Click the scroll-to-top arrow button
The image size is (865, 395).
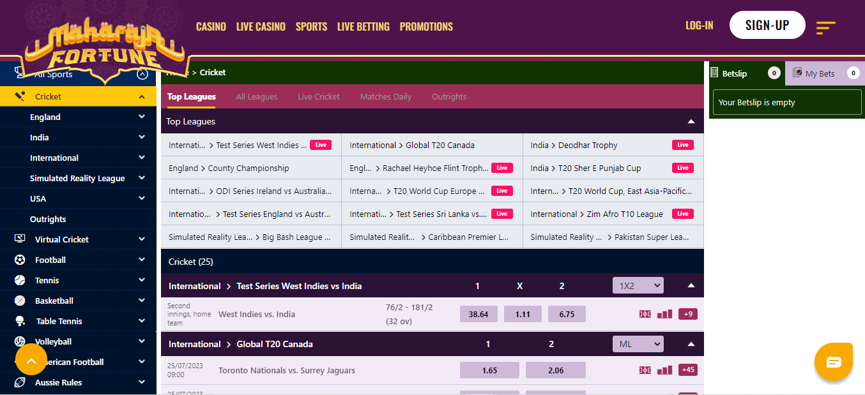point(31,359)
